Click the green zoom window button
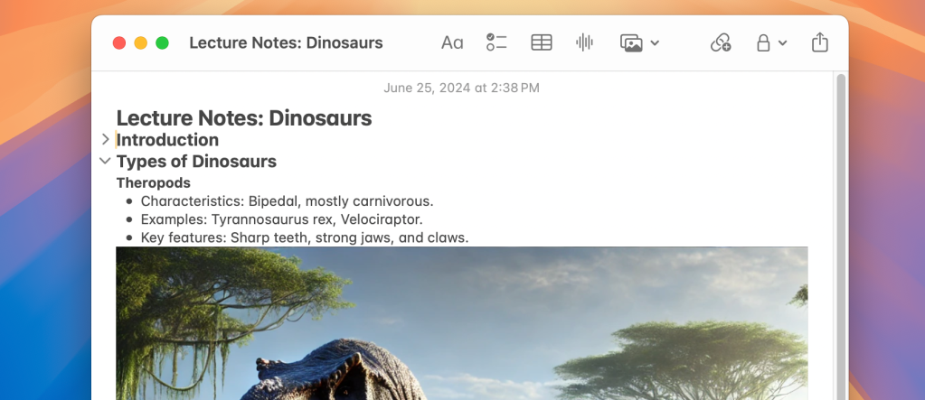Screen dimensions: 925x400 coord(163,42)
